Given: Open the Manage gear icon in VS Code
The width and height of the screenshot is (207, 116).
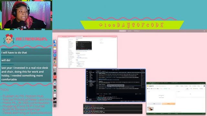Looking at the screenshot, I should pos(87,100).
